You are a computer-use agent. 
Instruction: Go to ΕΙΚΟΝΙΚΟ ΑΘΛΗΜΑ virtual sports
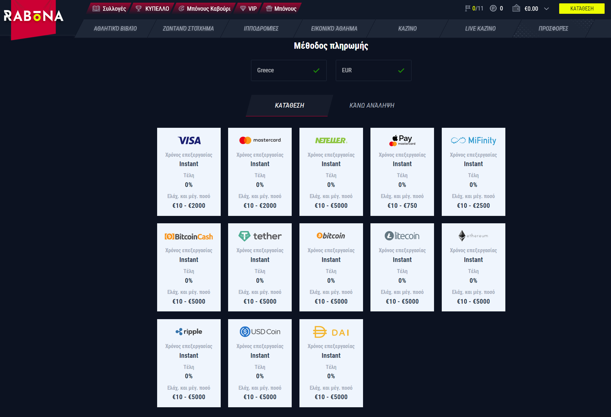(x=334, y=29)
